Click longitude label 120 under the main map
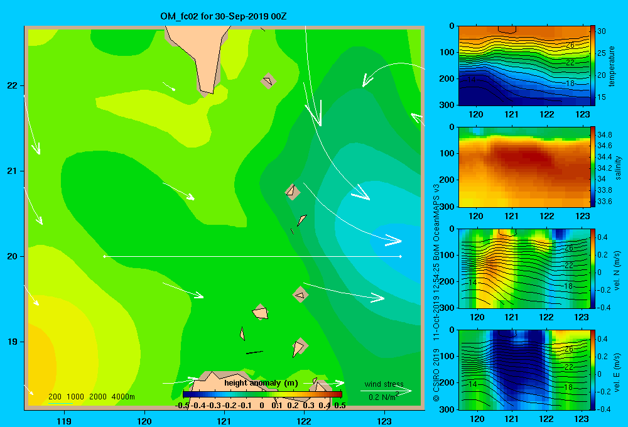 coord(144,421)
